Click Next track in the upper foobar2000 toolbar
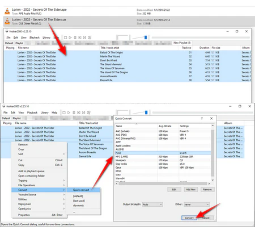 click(84, 37)
